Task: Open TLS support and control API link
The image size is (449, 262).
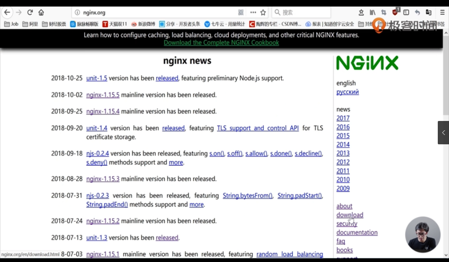Action: tap(258, 128)
